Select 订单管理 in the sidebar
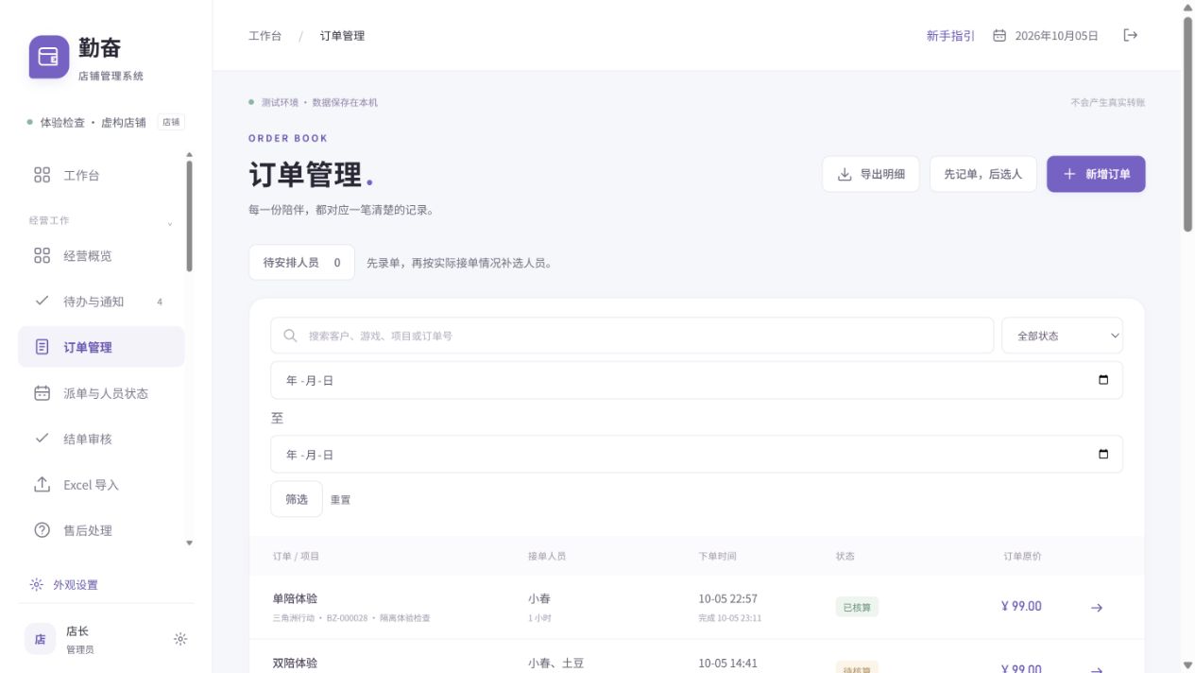The width and height of the screenshot is (1195, 673). [x=101, y=347]
